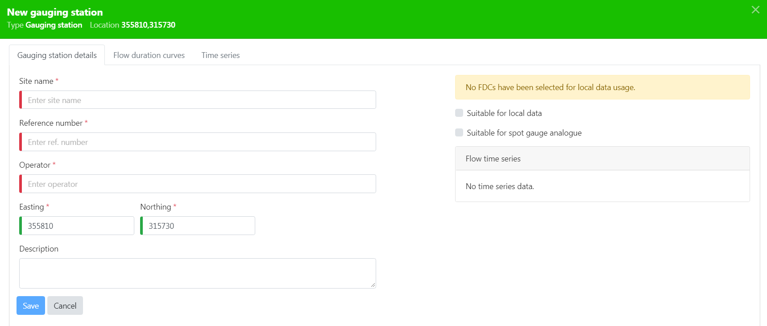Click into the Operator field
Viewport: 767px width, 326px height.
(198, 184)
